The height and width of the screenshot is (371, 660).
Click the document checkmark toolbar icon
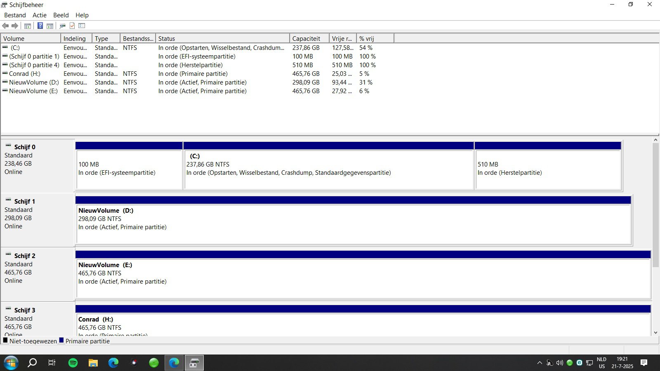click(x=72, y=26)
